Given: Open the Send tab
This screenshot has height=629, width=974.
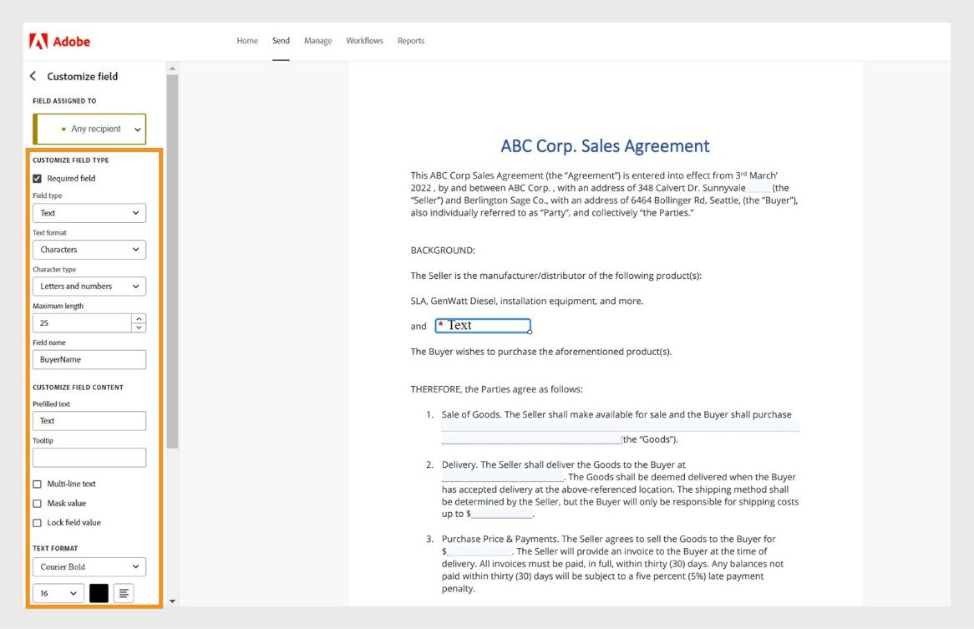Looking at the screenshot, I should coord(281,41).
